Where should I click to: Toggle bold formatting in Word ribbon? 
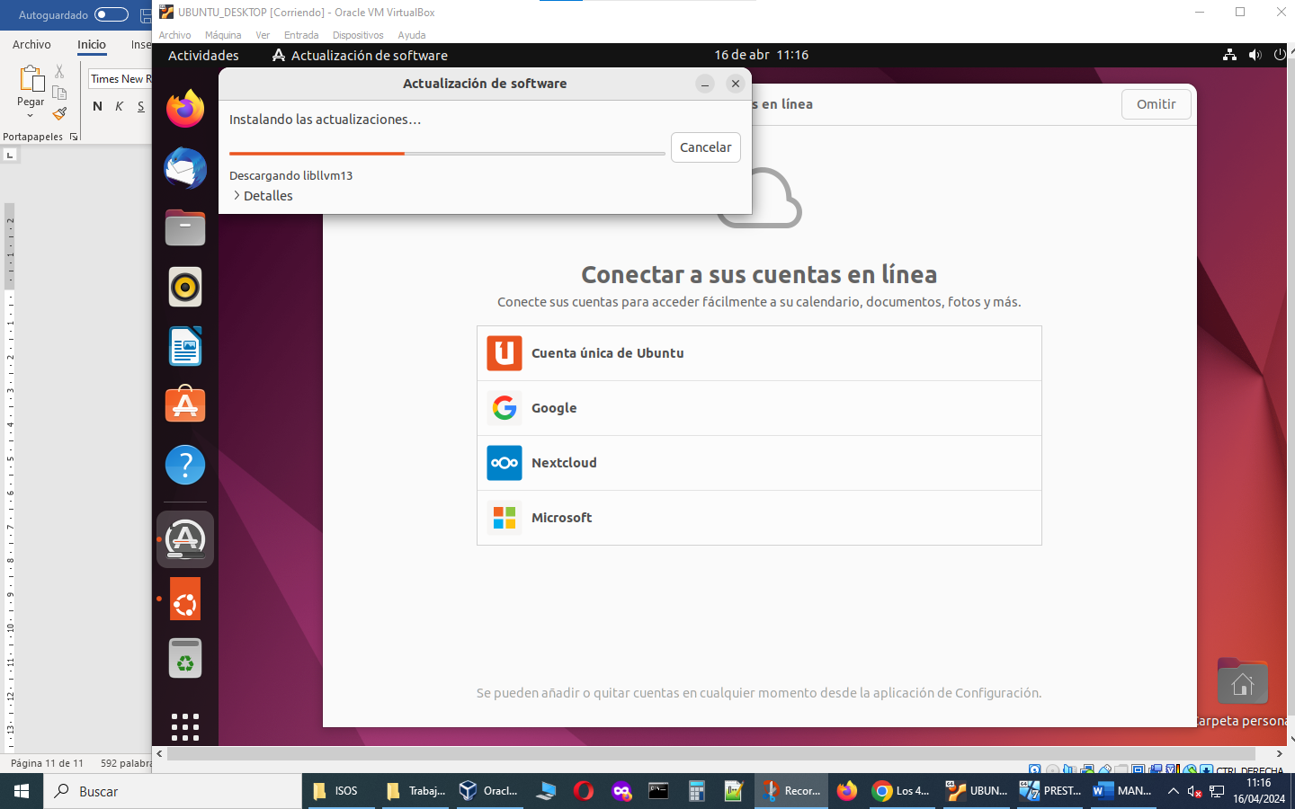pos(97,106)
